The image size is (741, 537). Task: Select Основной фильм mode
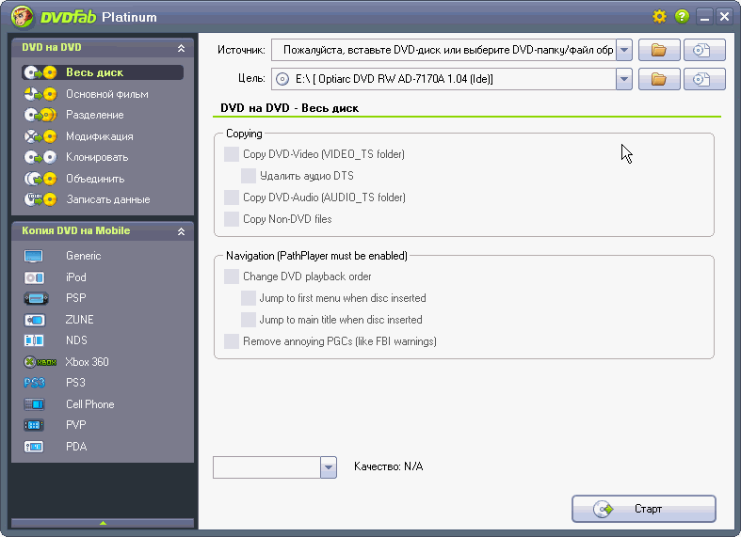click(106, 94)
